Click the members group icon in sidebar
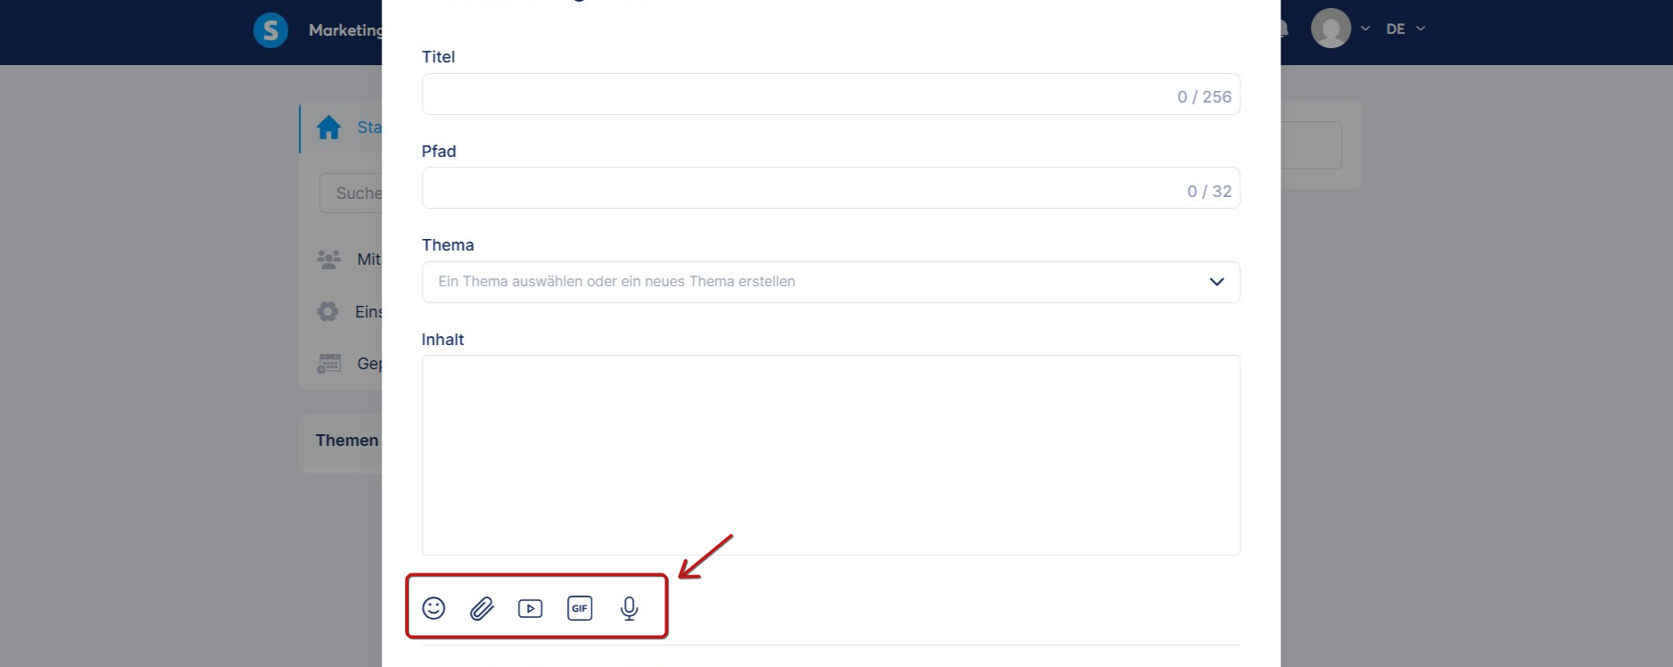Image resolution: width=1673 pixels, height=667 pixels. (x=329, y=259)
